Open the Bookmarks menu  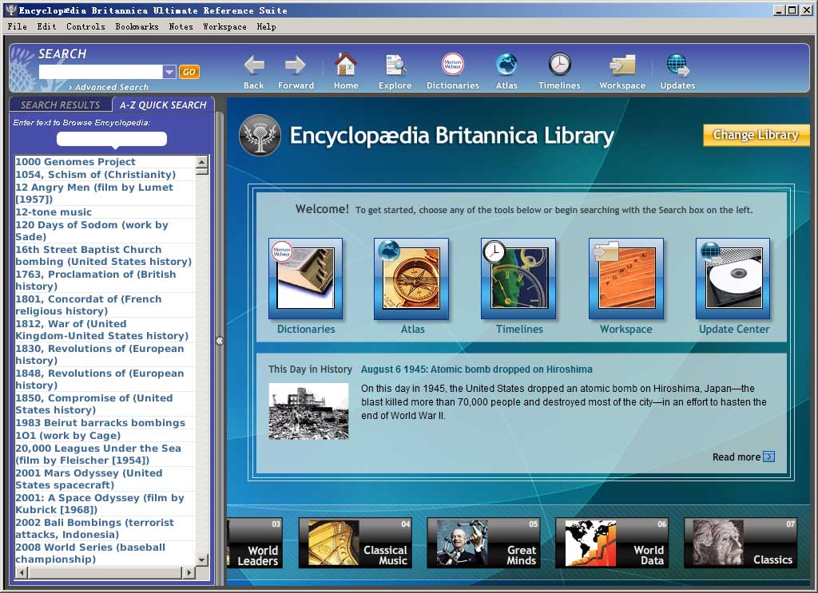click(137, 26)
